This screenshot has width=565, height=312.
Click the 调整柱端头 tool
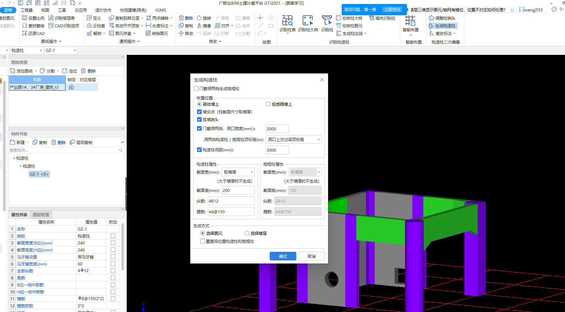(x=442, y=18)
